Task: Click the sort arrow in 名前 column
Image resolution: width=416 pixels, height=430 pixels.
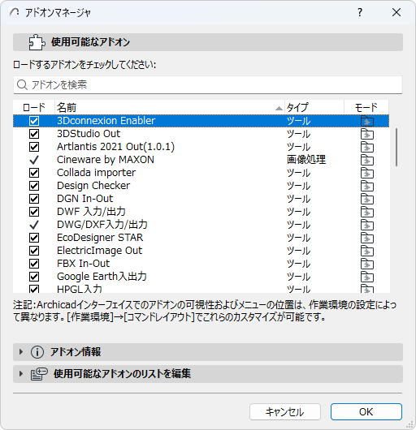Action: click(279, 109)
